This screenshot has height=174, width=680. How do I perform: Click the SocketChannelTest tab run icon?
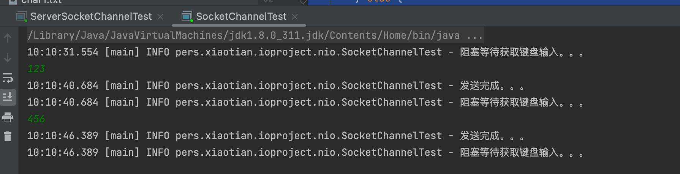187,16
